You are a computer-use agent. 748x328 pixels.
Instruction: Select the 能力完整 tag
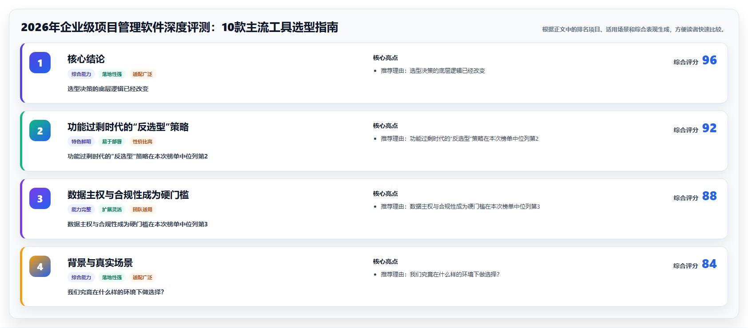click(x=81, y=209)
